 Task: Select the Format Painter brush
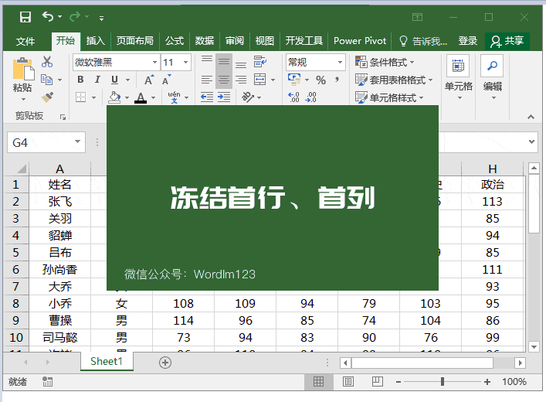(x=47, y=97)
